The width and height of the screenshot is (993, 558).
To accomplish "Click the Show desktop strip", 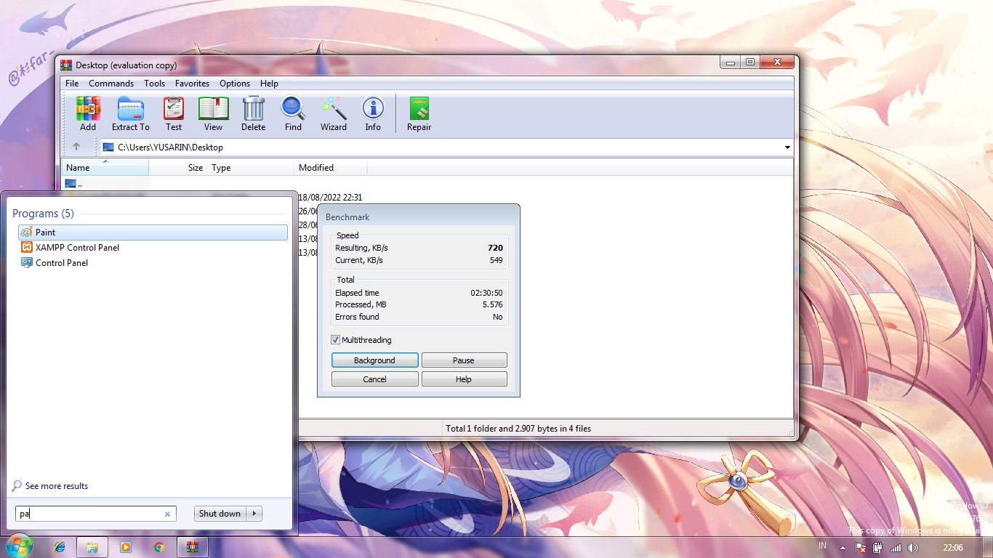I will click(989, 548).
